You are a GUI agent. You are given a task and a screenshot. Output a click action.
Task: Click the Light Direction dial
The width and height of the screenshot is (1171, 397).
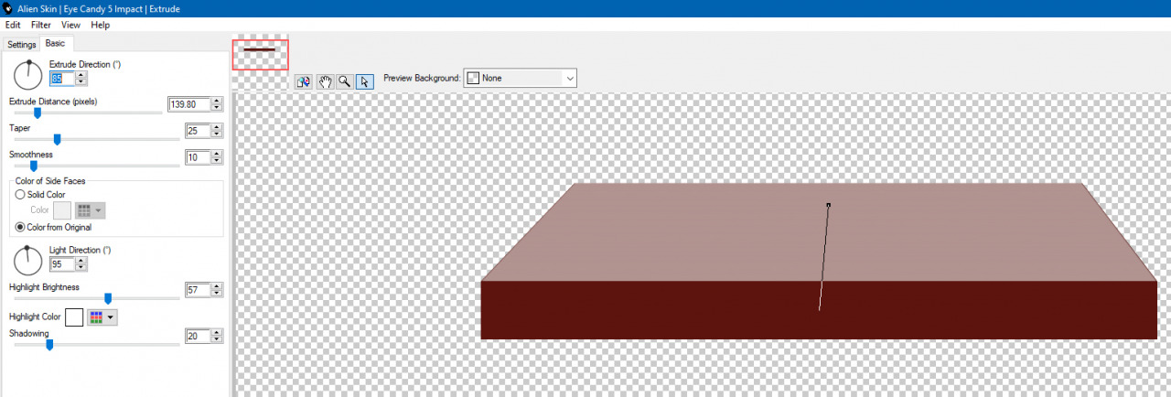[29, 261]
